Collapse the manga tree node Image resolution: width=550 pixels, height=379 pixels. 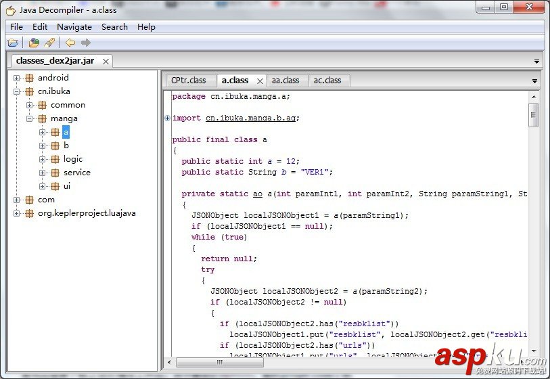coord(30,118)
